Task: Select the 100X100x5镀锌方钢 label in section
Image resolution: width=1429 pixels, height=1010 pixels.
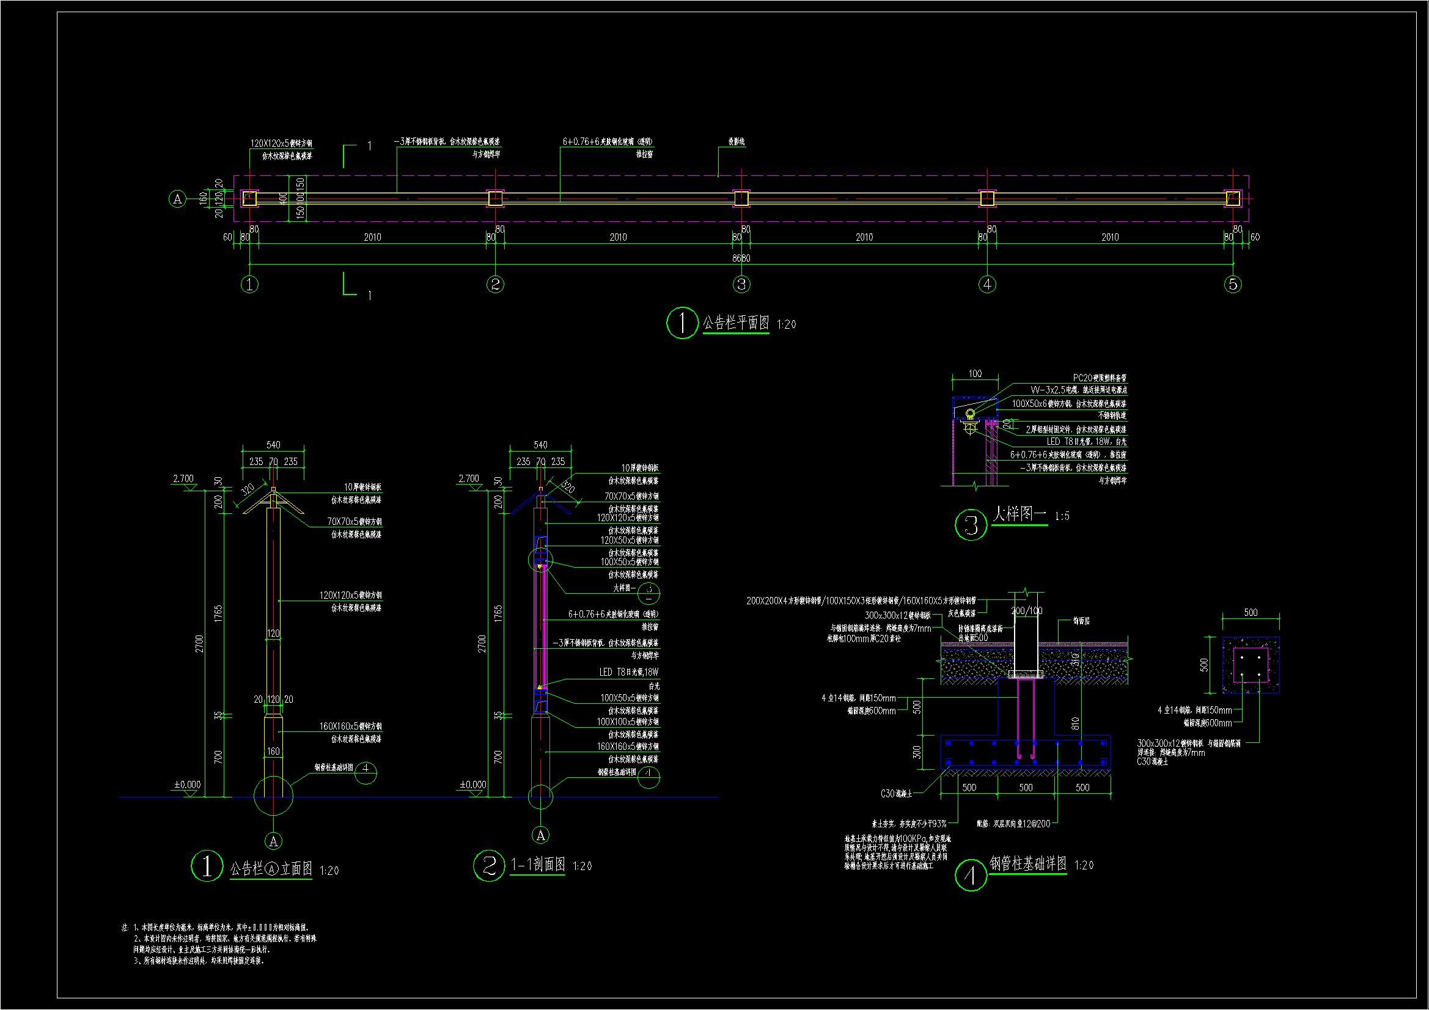Action: pyautogui.click(x=627, y=722)
